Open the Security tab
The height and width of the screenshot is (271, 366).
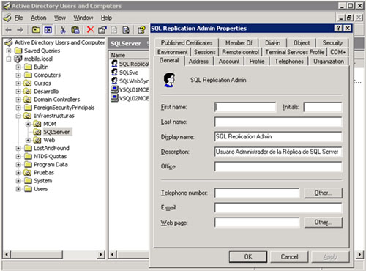pyautogui.click(x=332, y=43)
